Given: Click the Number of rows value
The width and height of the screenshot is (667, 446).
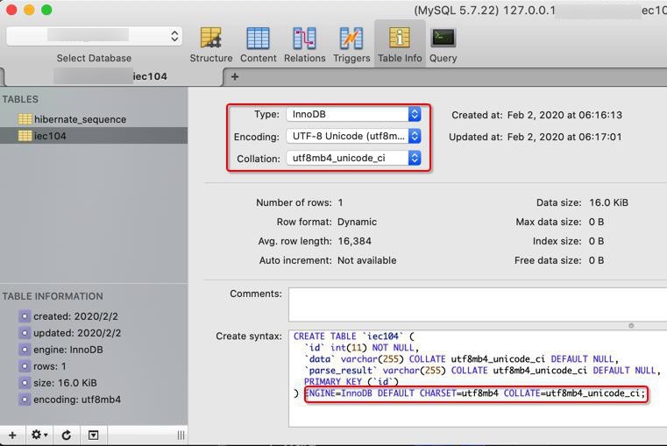Looking at the screenshot, I should [x=340, y=202].
